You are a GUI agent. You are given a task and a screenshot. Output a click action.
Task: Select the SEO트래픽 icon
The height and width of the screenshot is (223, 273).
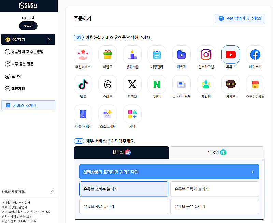pos(107,114)
